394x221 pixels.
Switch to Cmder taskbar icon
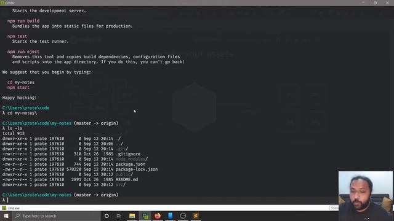[x=145, y=215]
